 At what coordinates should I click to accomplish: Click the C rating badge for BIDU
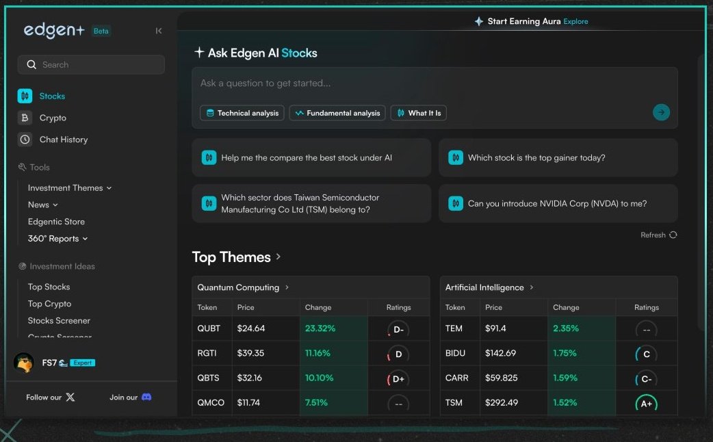coord(646,354)
